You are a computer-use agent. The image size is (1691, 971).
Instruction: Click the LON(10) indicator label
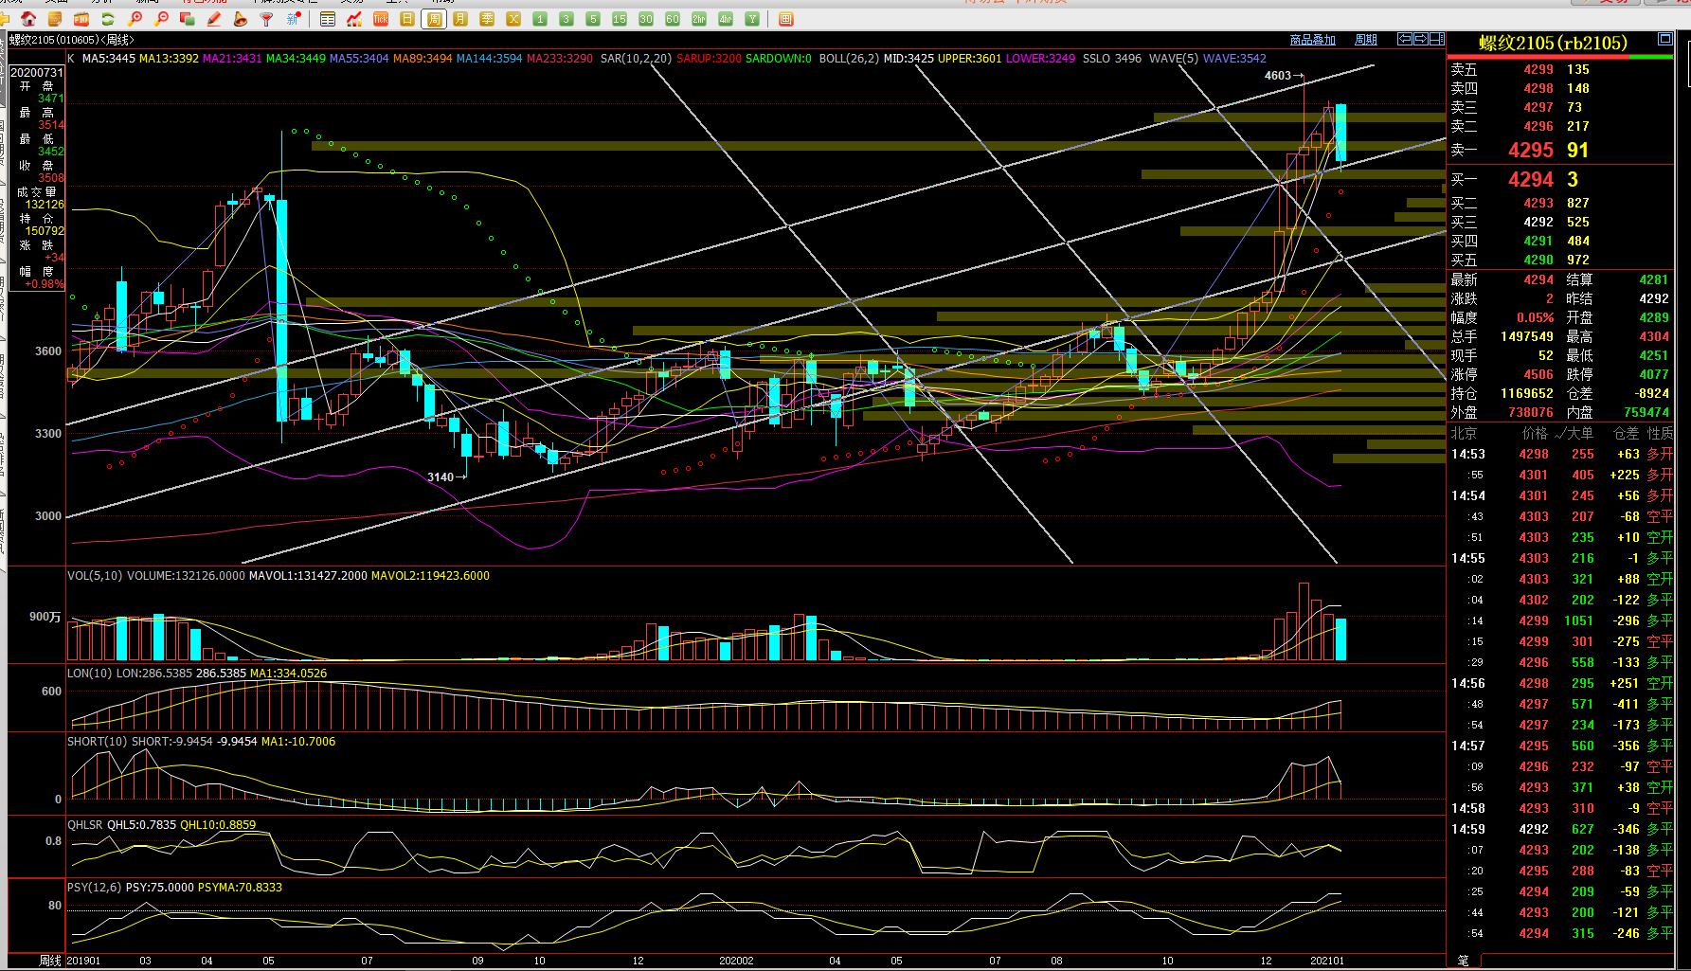click(90, 674)
